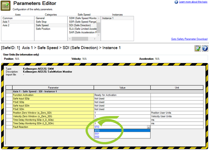209x150 pixels.
Task: Edit the Position Zero Window value
Action: coord(122,113)
